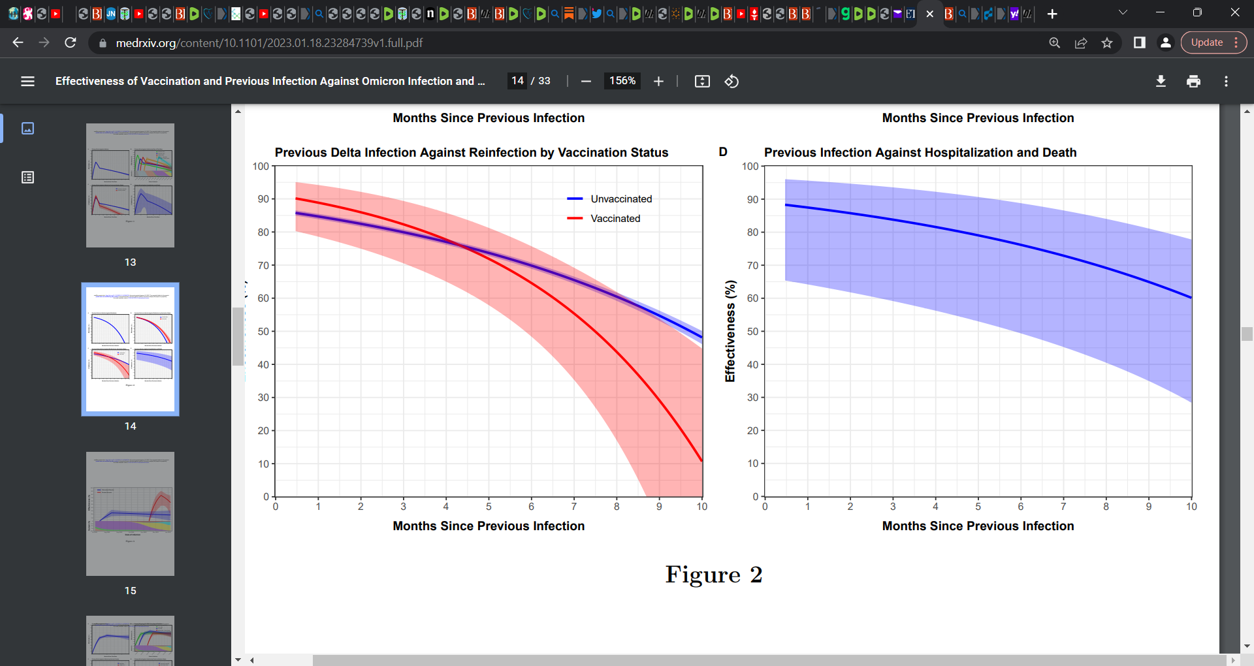Toggle the browser side panel
The width and height of the screenshot is (1254, 666).
click(1139, 42)
